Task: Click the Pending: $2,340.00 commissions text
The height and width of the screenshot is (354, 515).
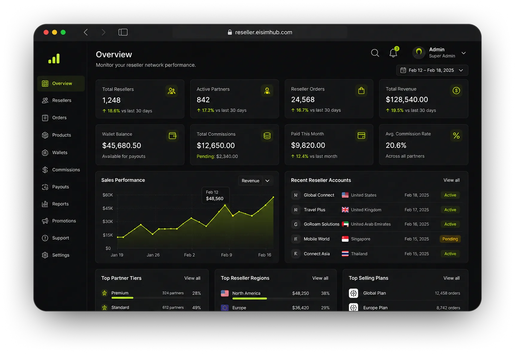Action: [x=217, y=156]
